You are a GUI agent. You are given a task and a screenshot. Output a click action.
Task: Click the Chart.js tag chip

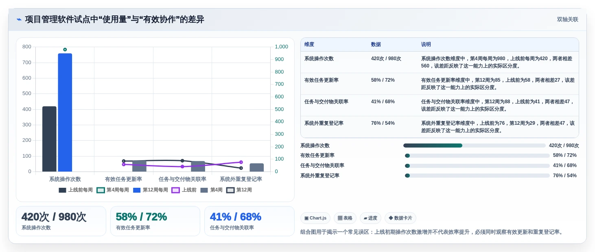[x=315, y=218]
